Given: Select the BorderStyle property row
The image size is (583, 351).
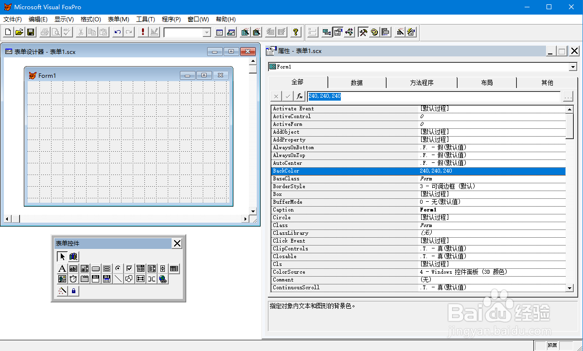Looking at the screenshot, I should pyautogui.click(x=419, y=186).
